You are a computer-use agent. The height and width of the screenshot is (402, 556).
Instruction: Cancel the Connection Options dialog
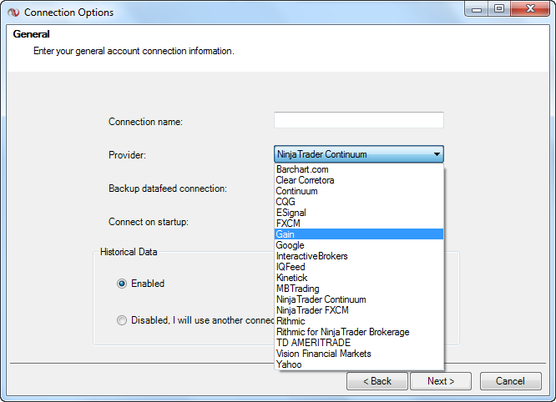(511, 381)
